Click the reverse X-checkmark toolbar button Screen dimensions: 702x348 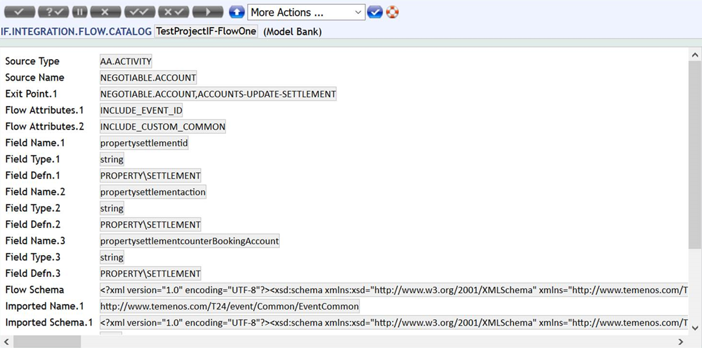click(x=174, y=12)
